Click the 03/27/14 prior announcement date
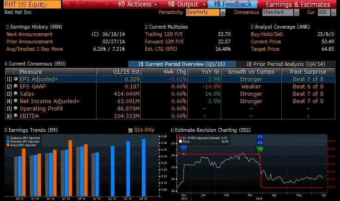This screenshot has height=201, width=340. point(114,41)
